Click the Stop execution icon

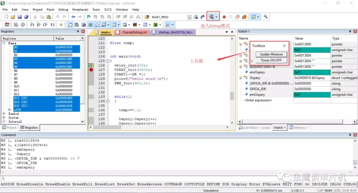(x=23, y=25)
